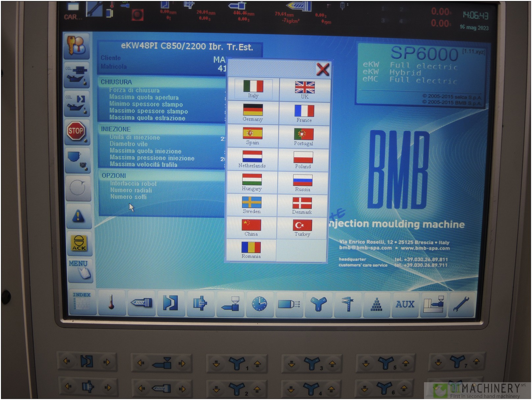Close the language selection popup
This screenshot has height=400, width=532.
(323, 69)
